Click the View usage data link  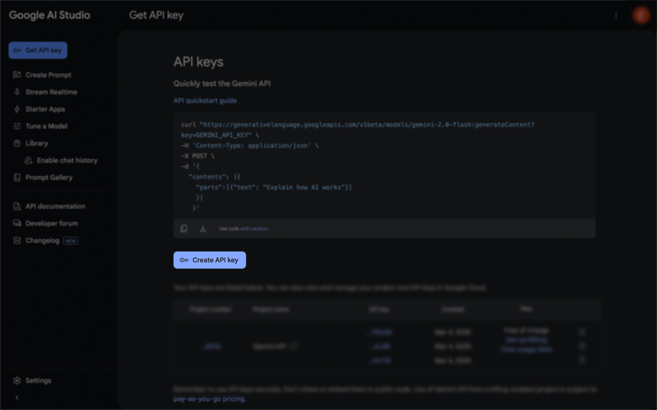point(527,349)
